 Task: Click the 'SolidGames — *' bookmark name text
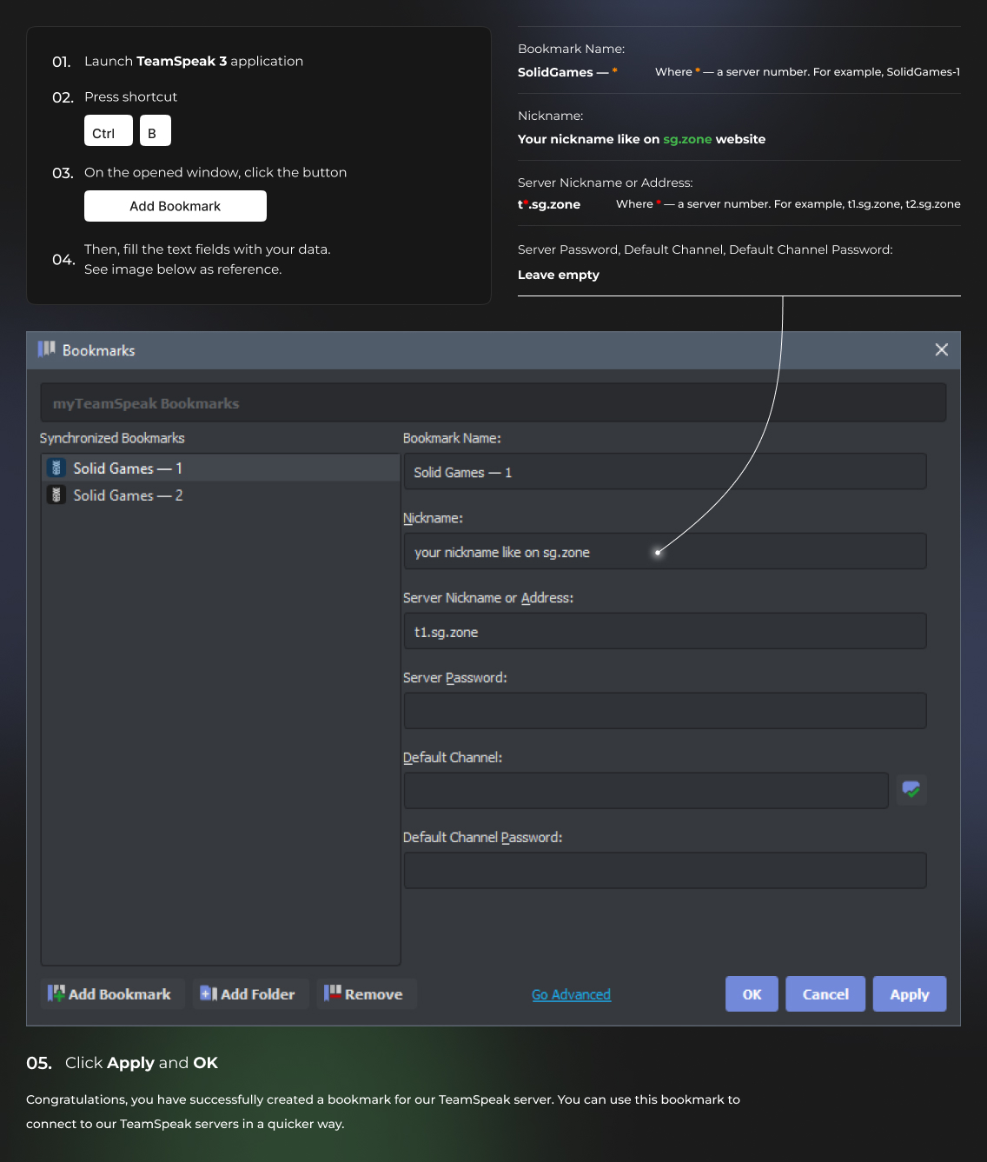coord(567,72)
